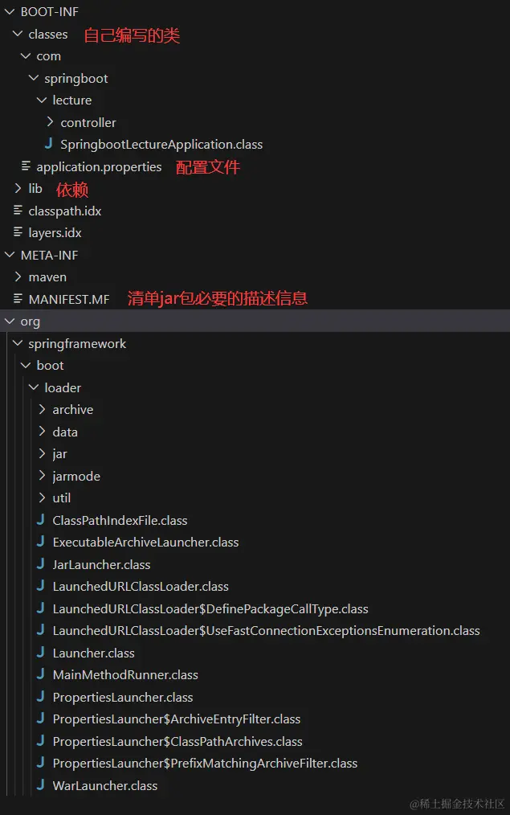Collapse the BOOT-INF folder chevron

tap(10, 11)
